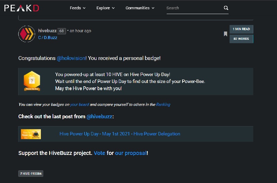Expand the Feeds dropdown menu
Screen dimensions: 277x183
click(x=78, y=8)
